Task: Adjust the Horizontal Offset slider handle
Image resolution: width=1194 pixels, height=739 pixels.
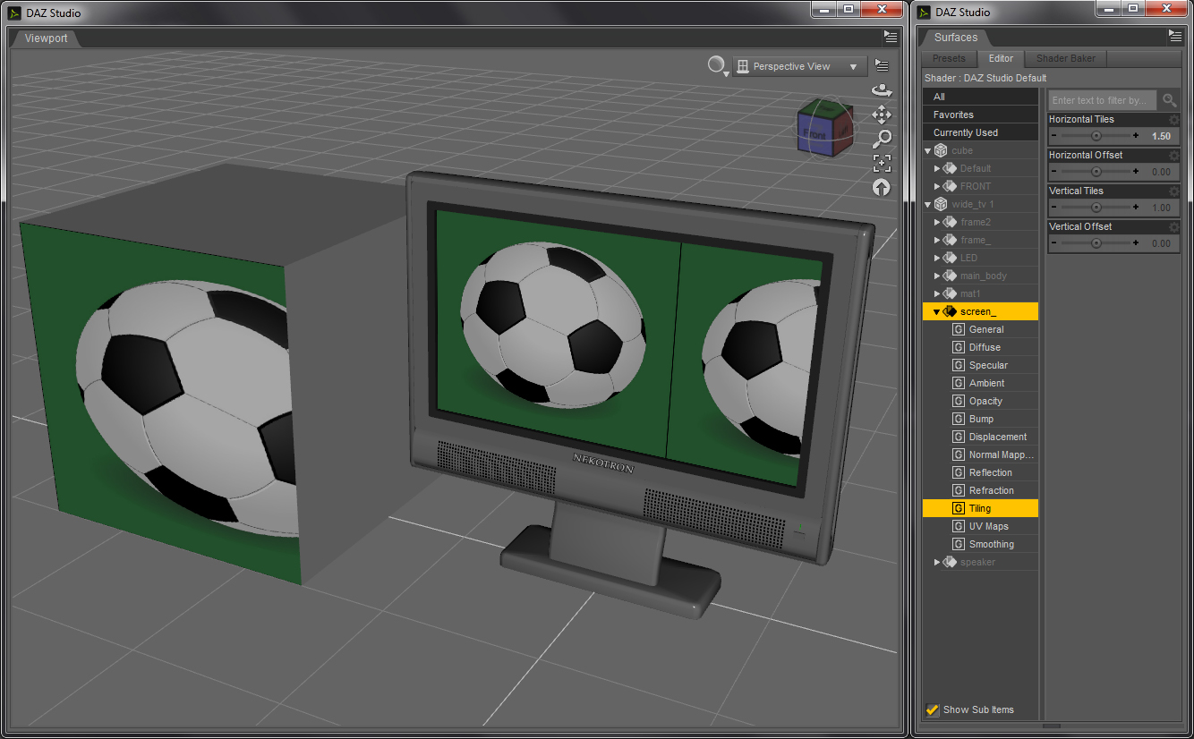Action: pos(1096,172)
